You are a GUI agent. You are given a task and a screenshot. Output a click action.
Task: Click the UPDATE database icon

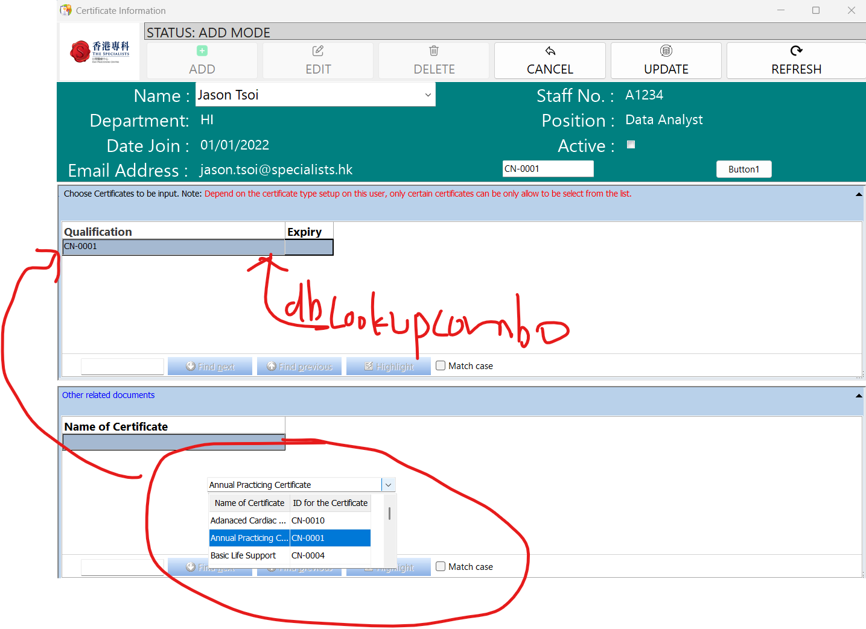(x=666, y=51)
